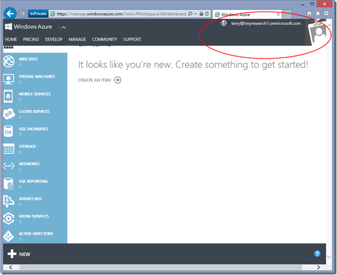This screenshot has width=337, height=275.
Task: Click the lock security icon
Action: 201,14
